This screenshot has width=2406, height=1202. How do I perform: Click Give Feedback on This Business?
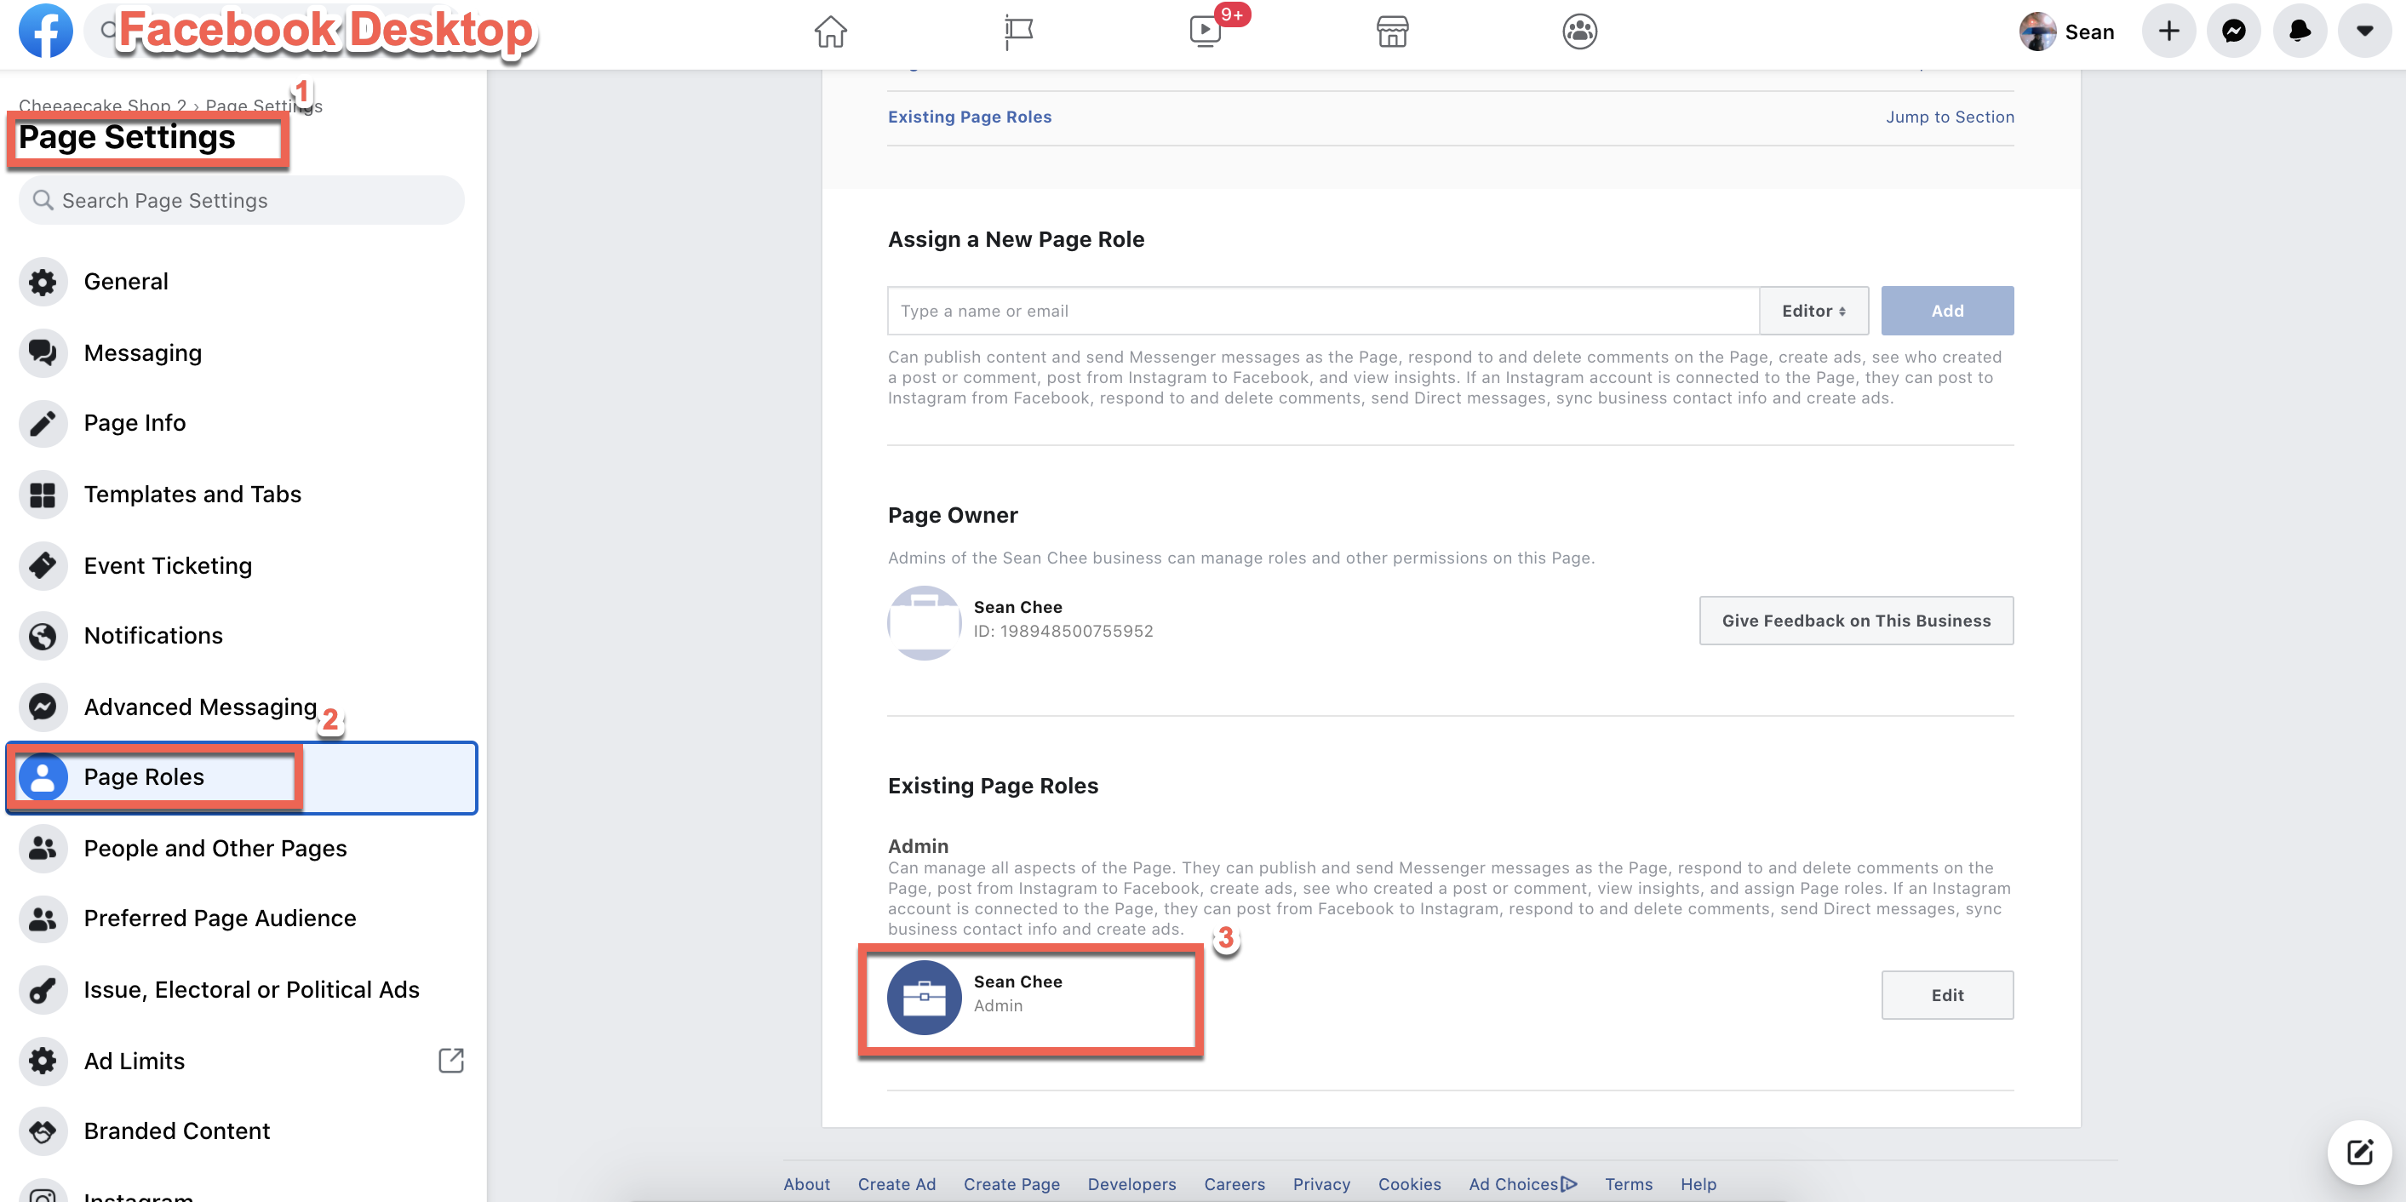tap(1856, 620)
